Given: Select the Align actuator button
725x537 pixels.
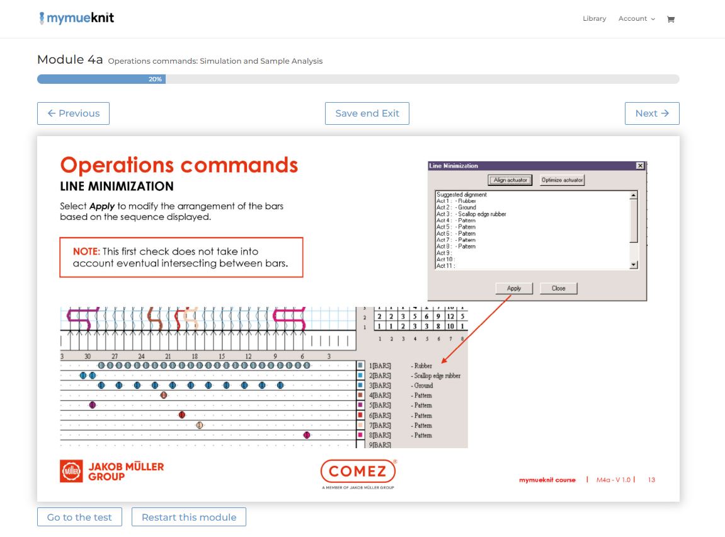Looking at the screenshot, I should (x=510, y=180).
